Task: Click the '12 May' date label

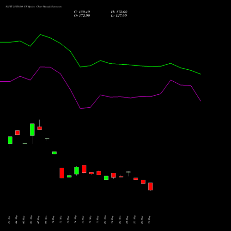Action: tap(61, 219)
